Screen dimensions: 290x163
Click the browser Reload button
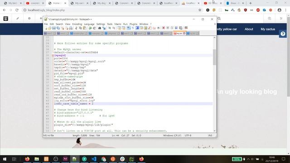tap(17, 10)
